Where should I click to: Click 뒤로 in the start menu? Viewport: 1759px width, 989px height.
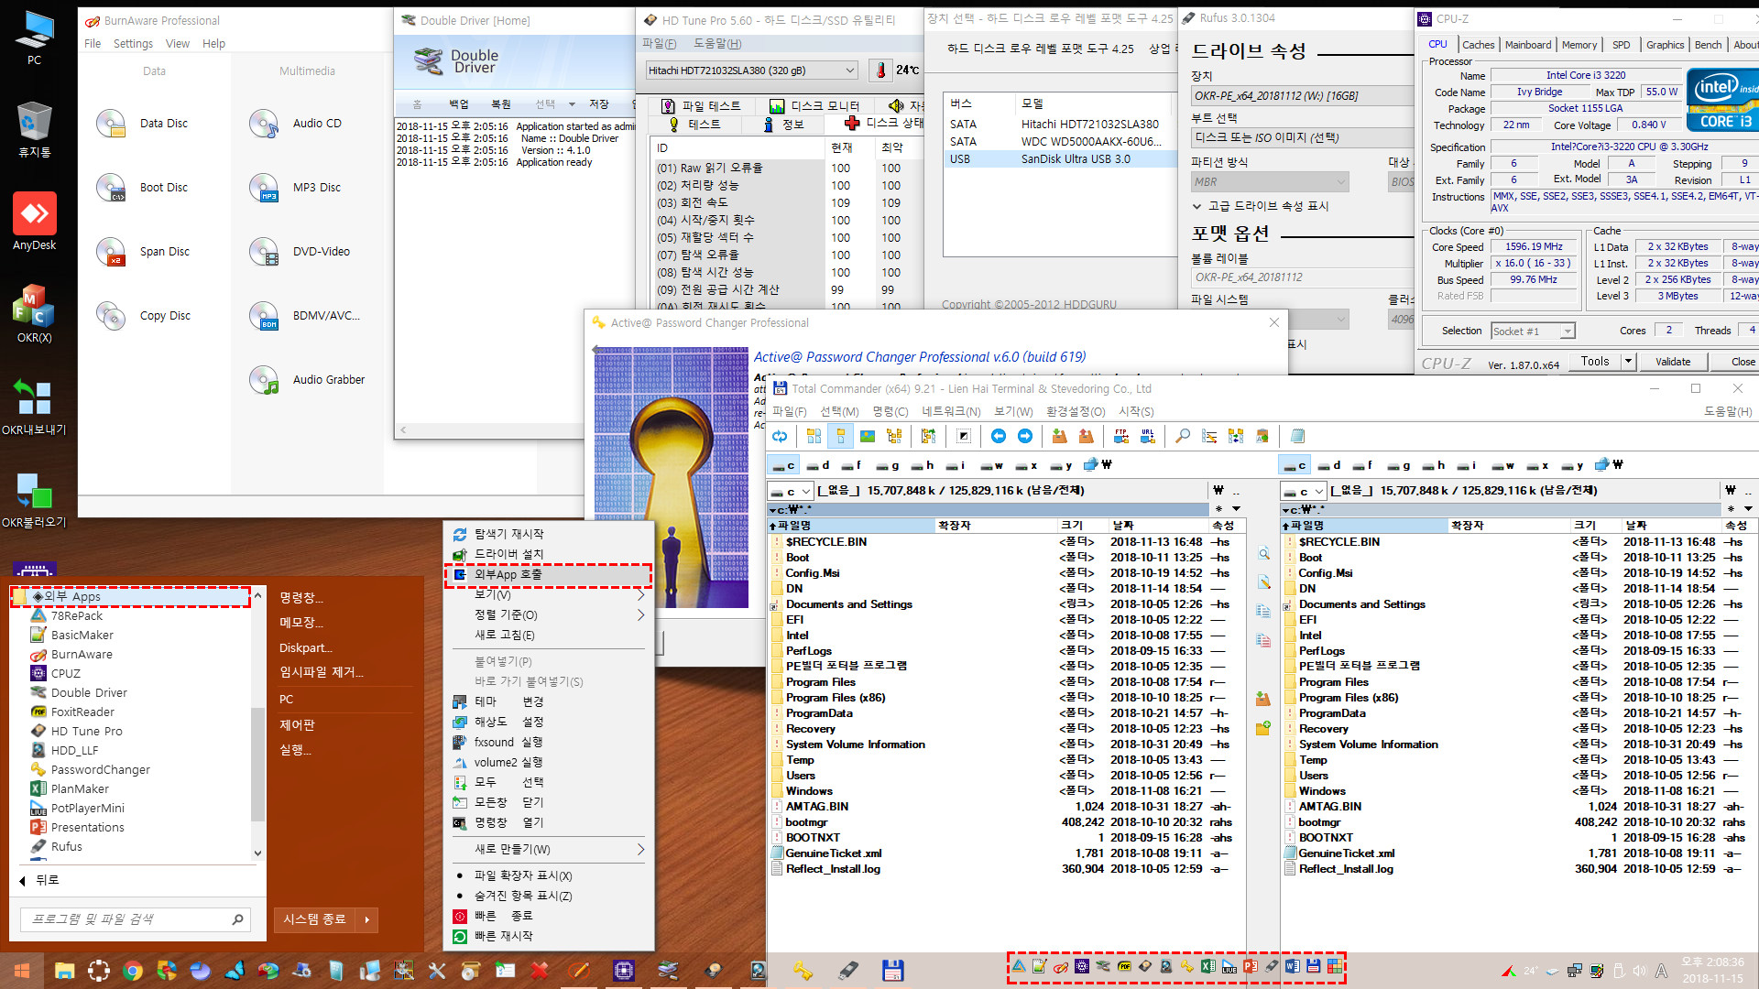[38, 880]
